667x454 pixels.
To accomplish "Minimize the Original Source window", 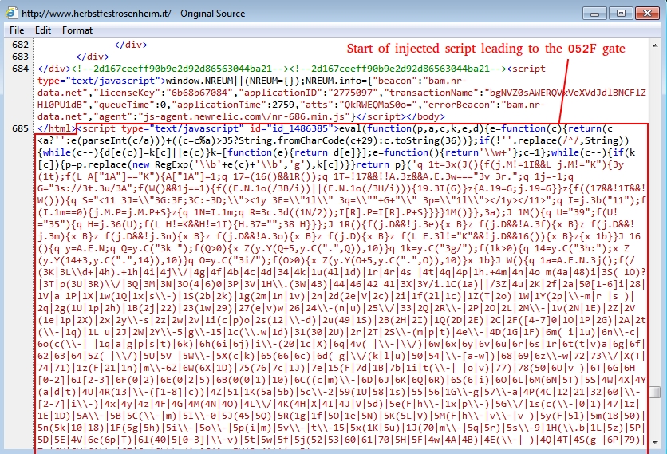I will click(594, 14).
